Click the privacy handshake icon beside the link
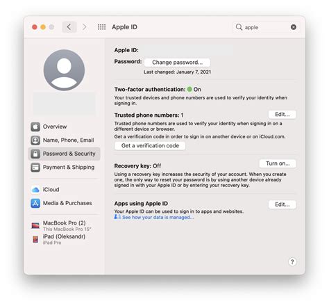The width and height of the screenshot is (329, 306). [117, 217]
